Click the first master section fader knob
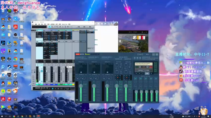The height and width of the screenshot is (118, 211). click(136, 92)
